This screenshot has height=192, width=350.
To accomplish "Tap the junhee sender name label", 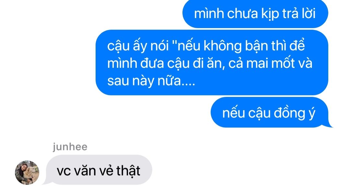I will 70,147.
